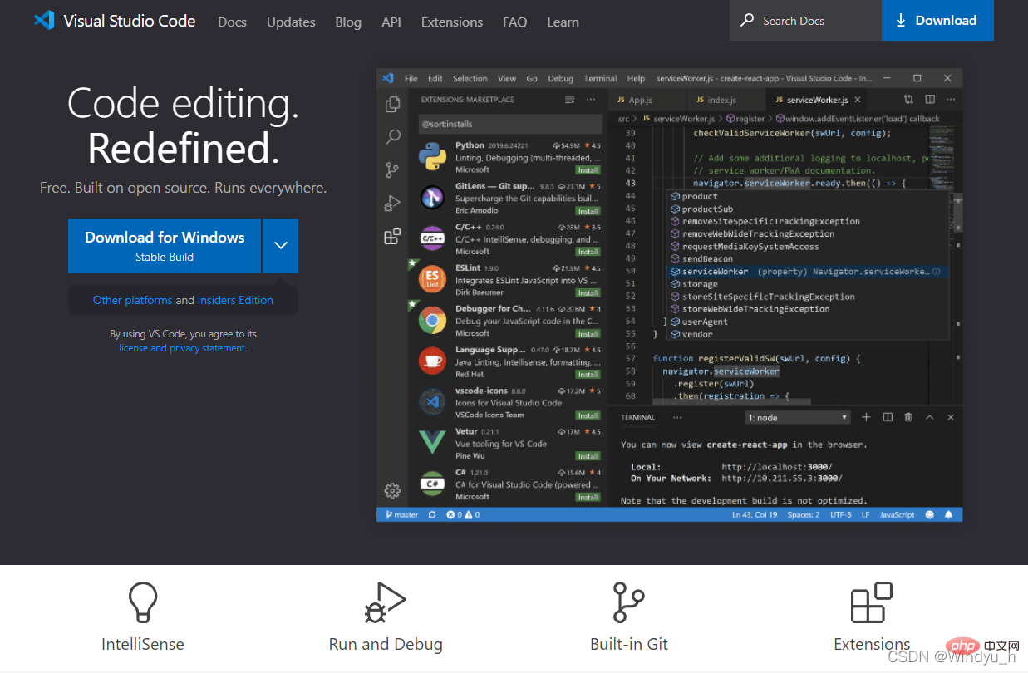Viewport: 1028px width, 673px height.
Task: Open the FAQ nav item
Action: point(515,22)
